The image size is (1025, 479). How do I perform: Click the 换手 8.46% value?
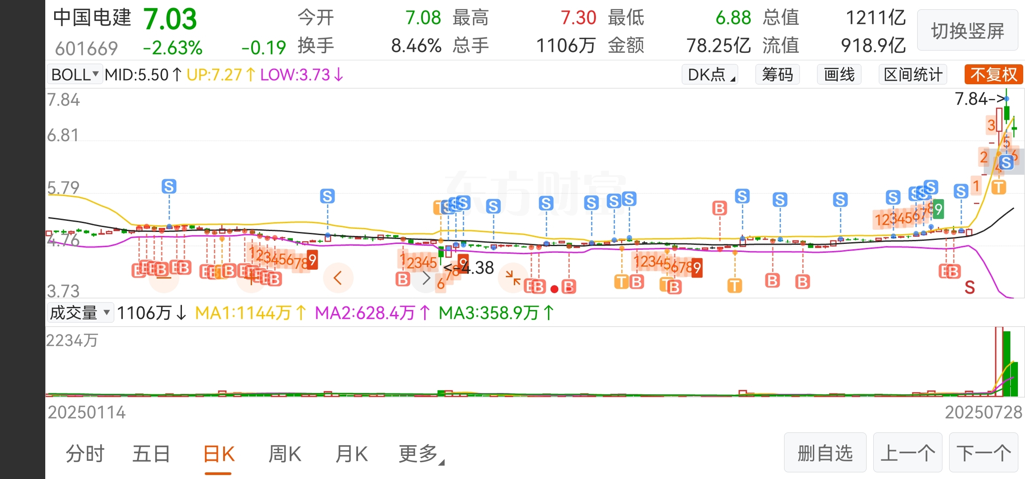(416, 45)
